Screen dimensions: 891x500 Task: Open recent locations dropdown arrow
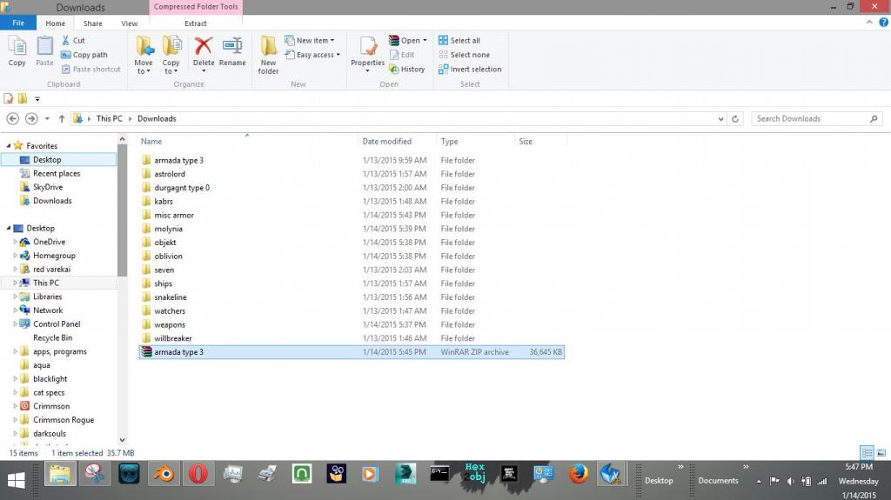point(47,119)
